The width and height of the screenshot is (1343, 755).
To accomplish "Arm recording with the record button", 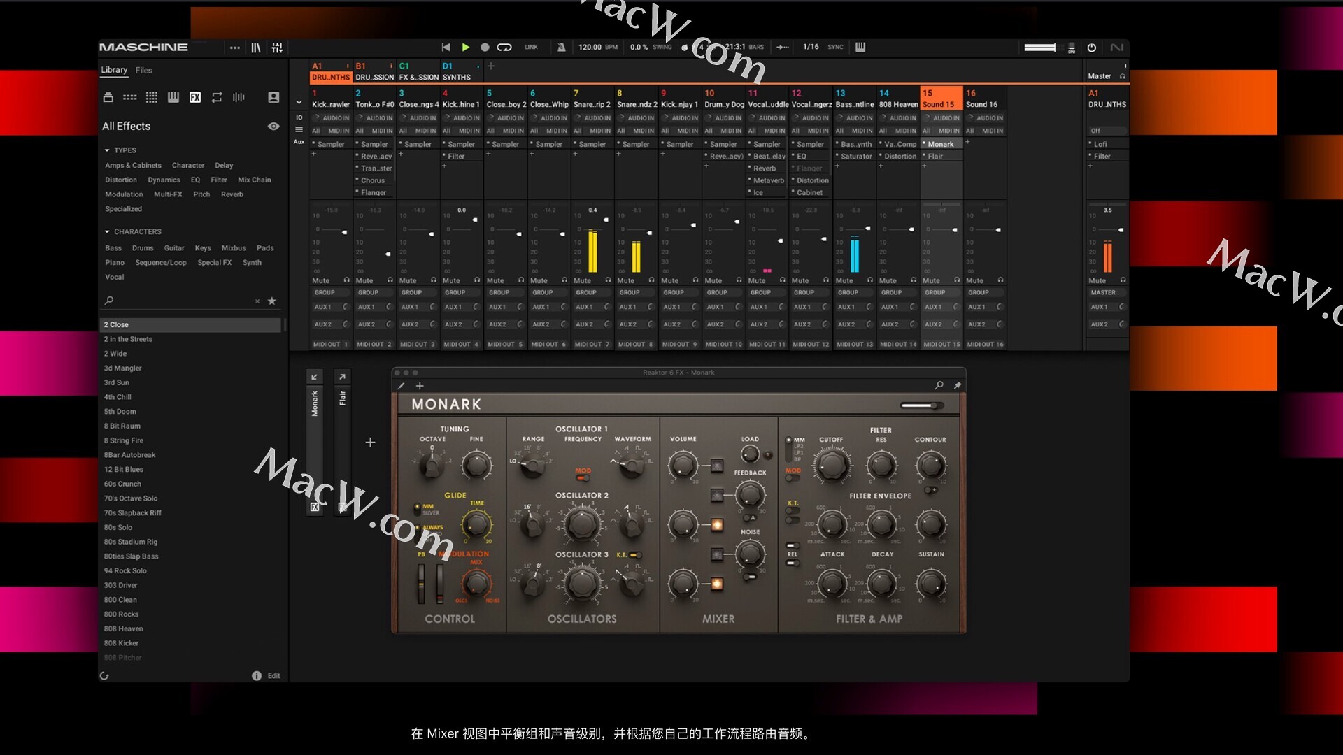I will point(485,47).
